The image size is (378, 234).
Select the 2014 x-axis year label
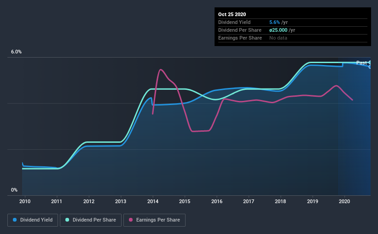pyautogui.click(x=153, y=201)
